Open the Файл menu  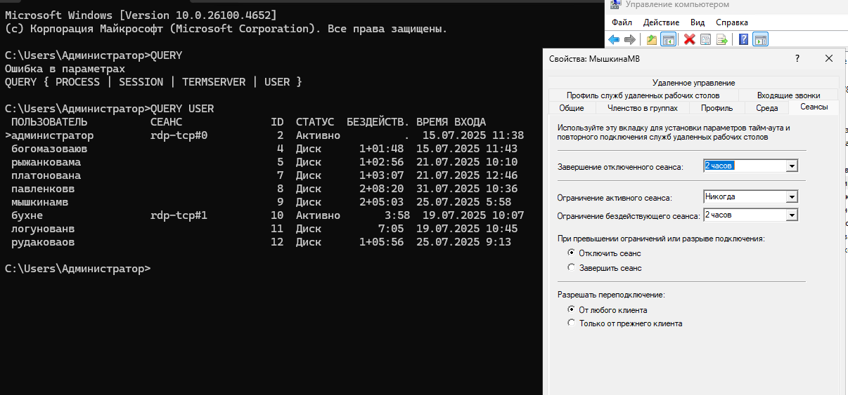pos(622,22)
